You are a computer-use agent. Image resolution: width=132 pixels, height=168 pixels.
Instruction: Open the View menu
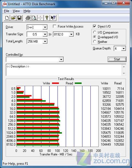pos(16,11)
